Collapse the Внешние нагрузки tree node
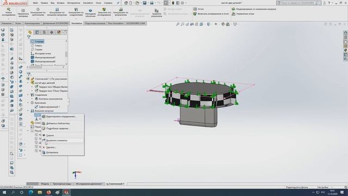 tap(28, 111)
